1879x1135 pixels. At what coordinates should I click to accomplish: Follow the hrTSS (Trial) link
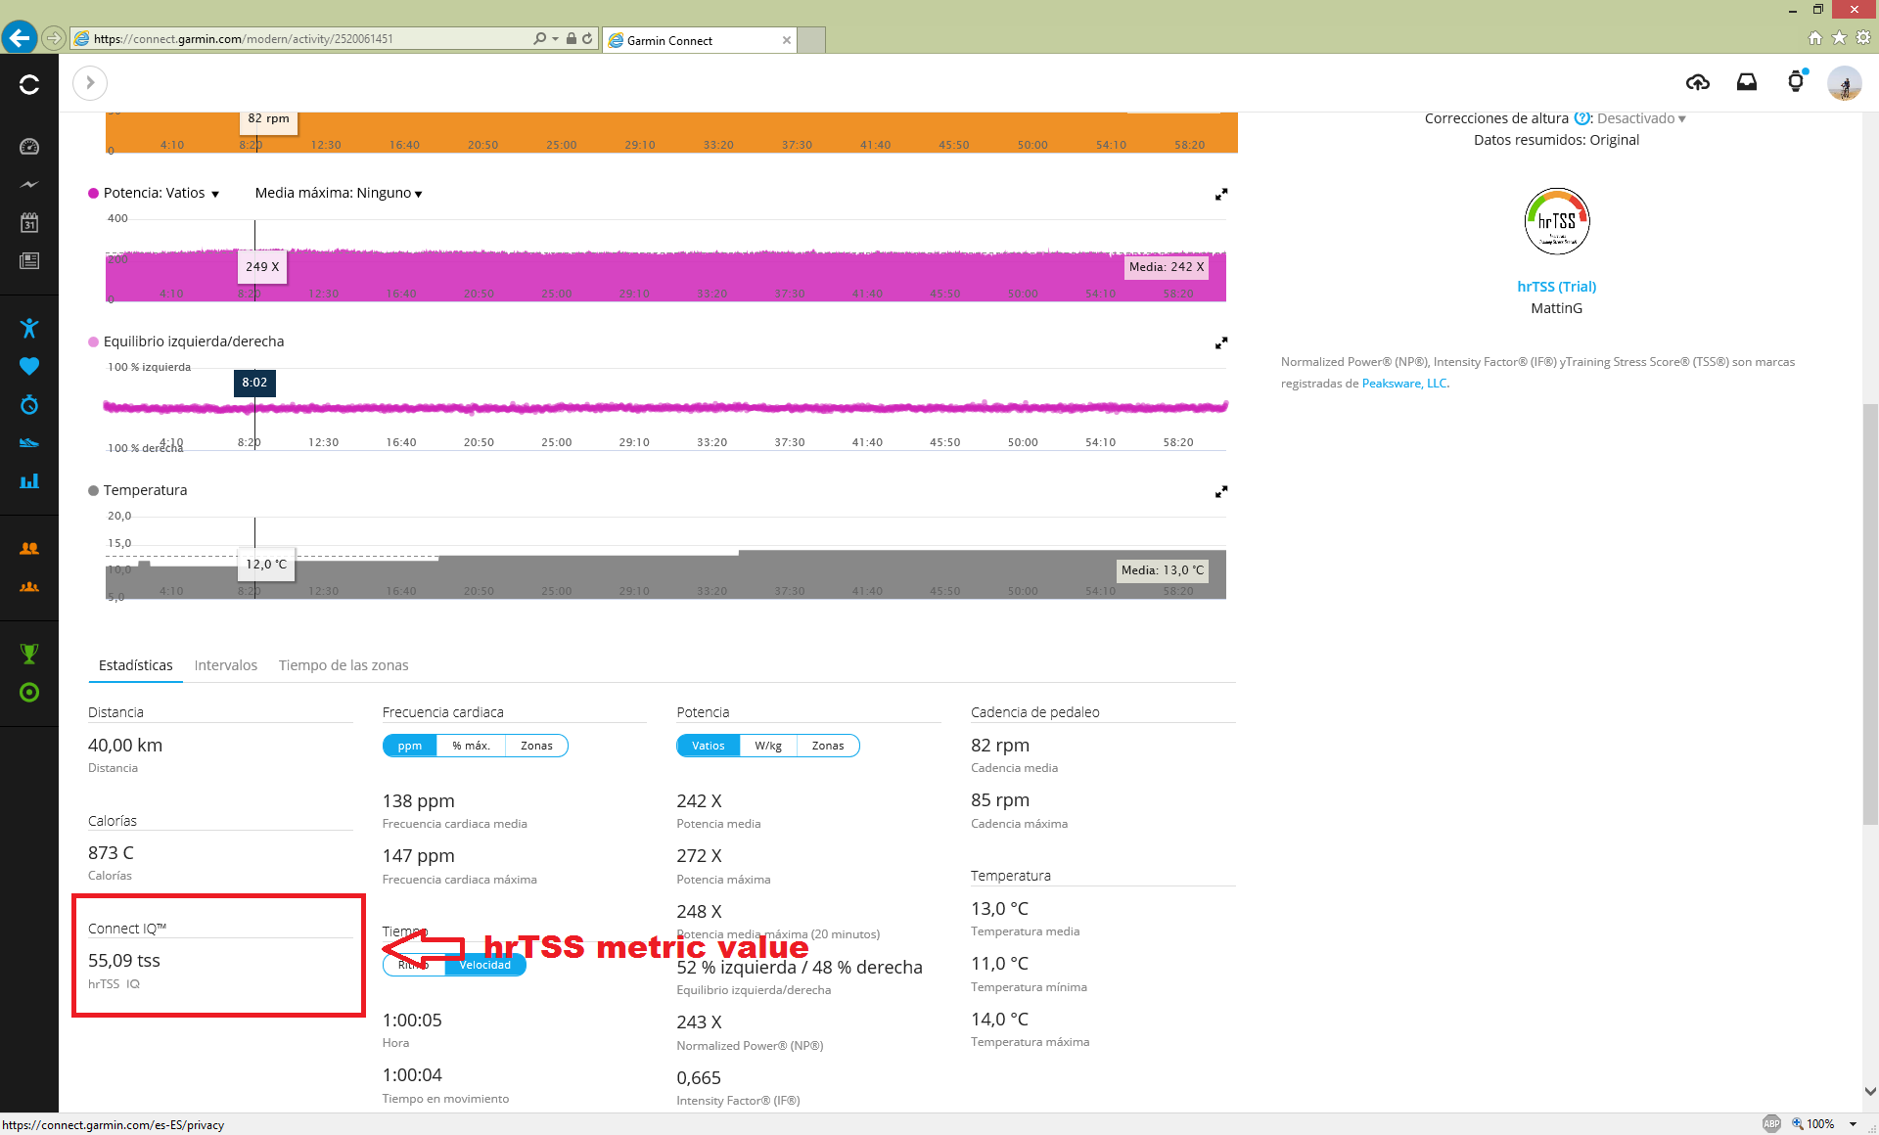click(x=1556, y=286)
